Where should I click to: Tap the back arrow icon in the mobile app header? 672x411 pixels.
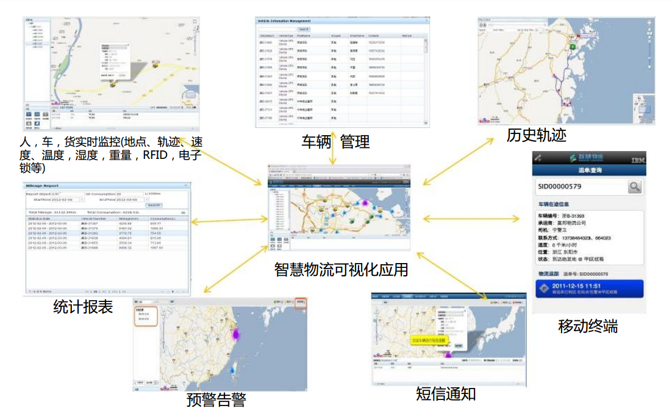click(x=538, y=158)
